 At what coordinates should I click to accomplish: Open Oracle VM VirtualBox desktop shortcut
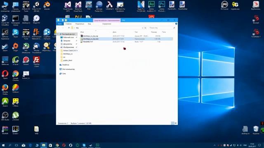click(x=5, y=20)
